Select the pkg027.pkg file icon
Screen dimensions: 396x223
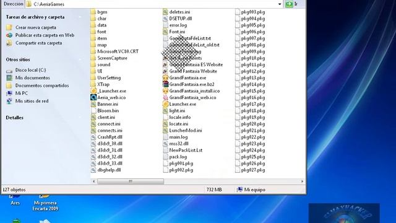tap(238, 170)
